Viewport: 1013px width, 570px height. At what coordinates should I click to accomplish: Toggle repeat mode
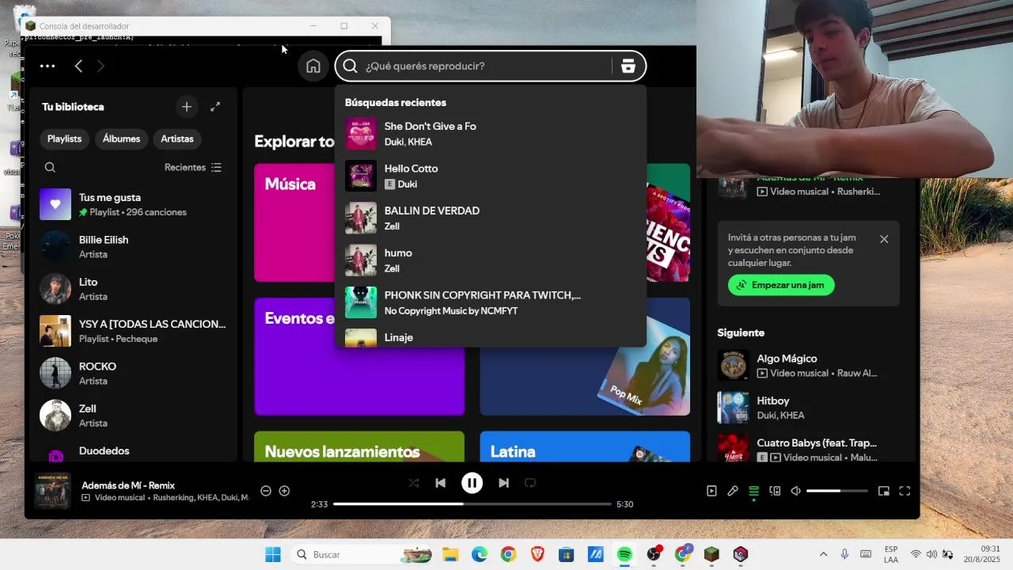(530, 483)
